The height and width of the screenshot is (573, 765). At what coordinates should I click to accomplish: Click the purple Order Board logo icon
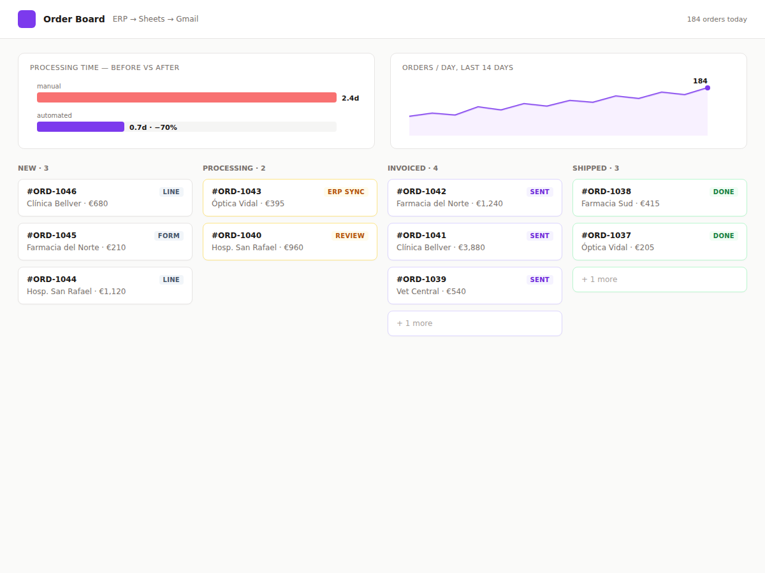click(x=27, y=19)
